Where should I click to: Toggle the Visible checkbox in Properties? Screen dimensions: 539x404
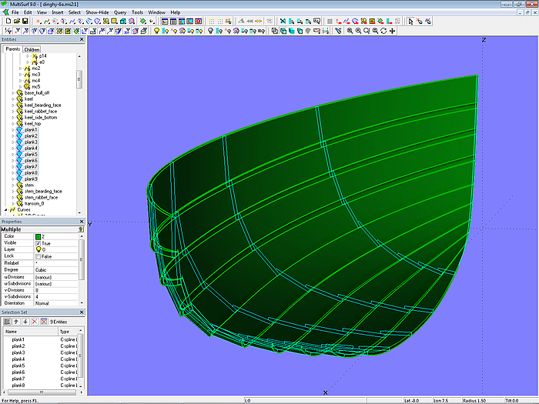pos(38,243)
